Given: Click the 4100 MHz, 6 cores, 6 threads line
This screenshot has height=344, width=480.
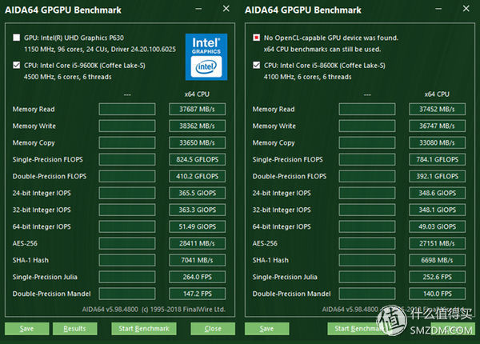Looking at the screenshot, I should [x=308, y=77].
